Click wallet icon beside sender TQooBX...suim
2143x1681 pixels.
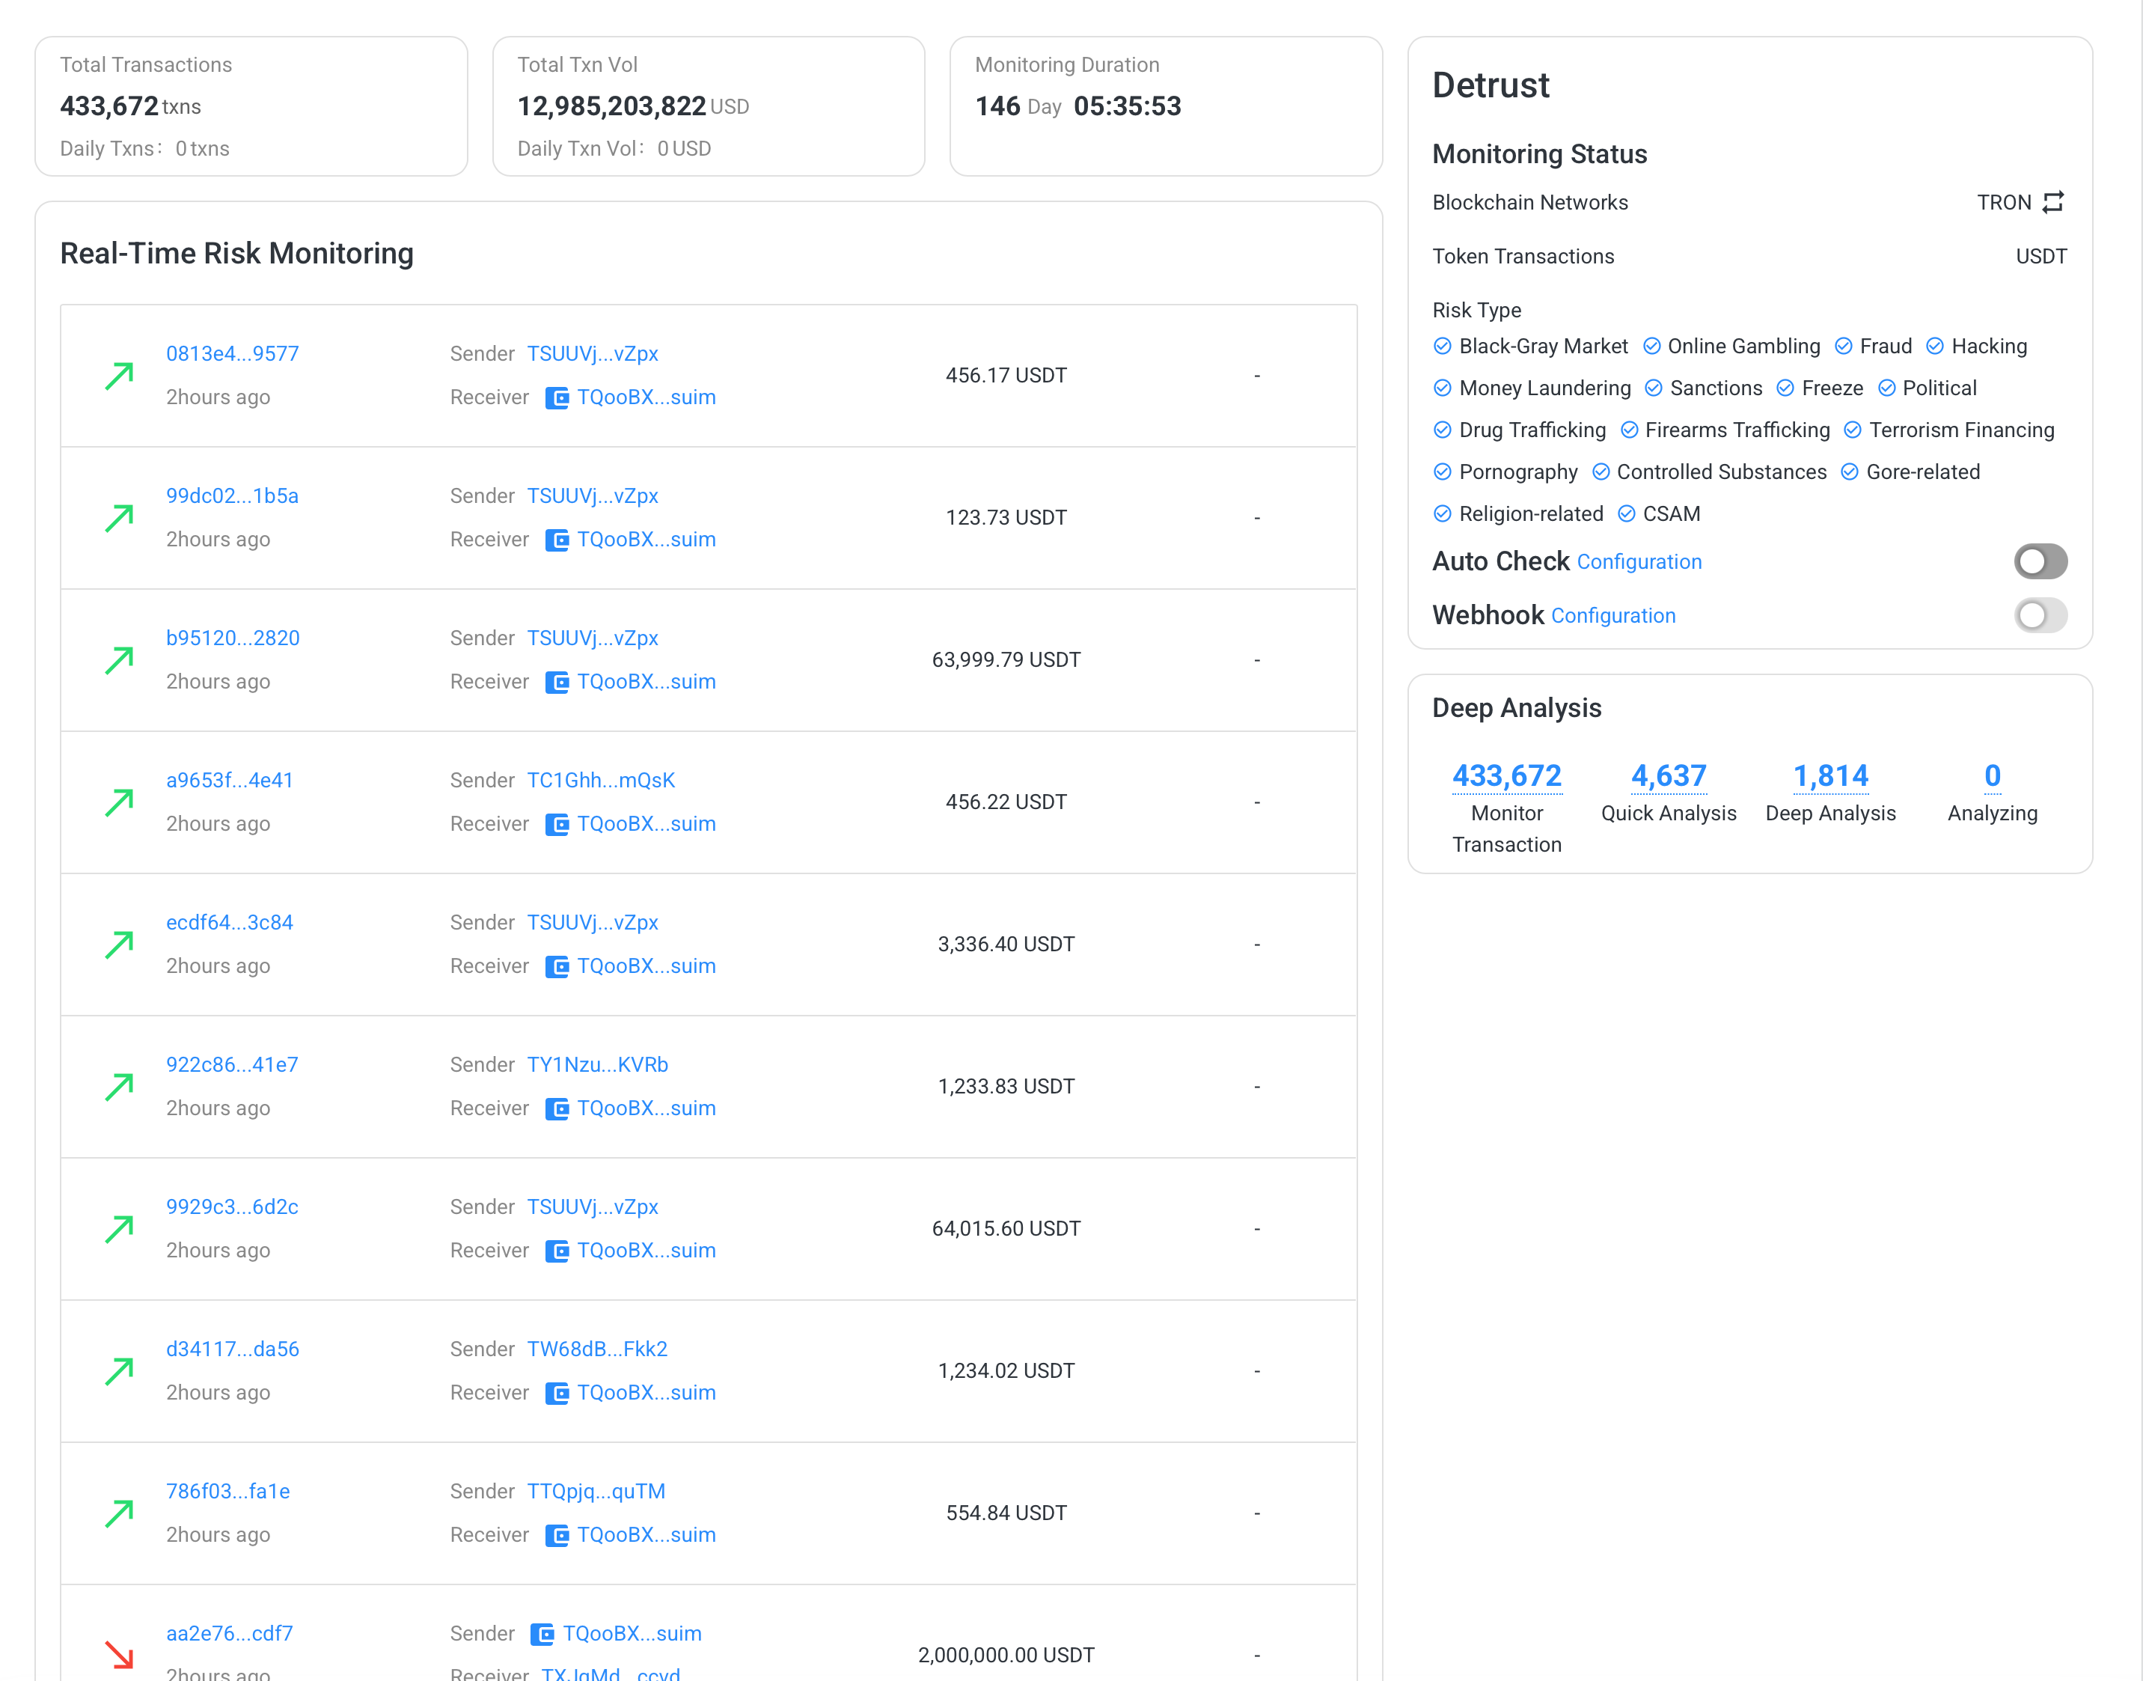542,1634
